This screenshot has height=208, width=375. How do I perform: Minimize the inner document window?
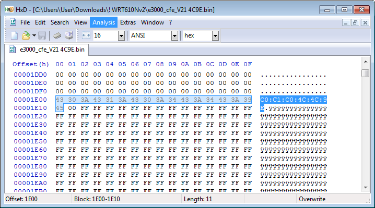pyautogui.click(x=346, y=23)
